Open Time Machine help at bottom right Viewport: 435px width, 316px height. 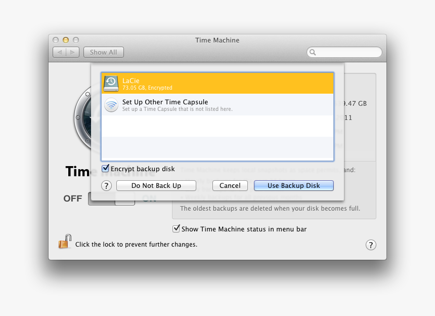coord(371,245)
